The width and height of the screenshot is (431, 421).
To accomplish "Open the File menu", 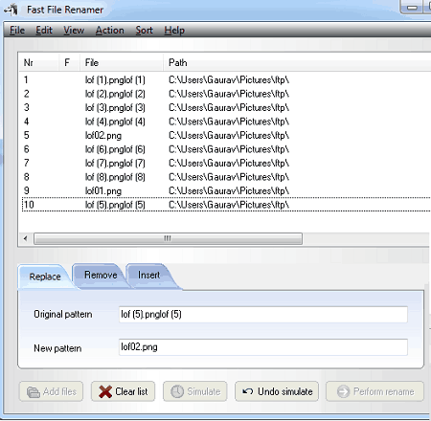I will pos(17,31).
